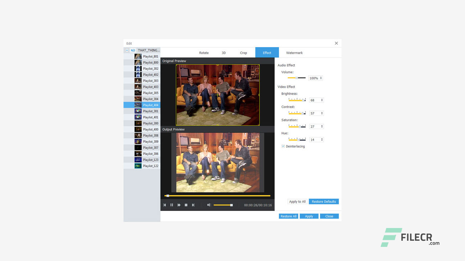Click the Close button
This screenshot has height=261, width=465.
(329, 216)
